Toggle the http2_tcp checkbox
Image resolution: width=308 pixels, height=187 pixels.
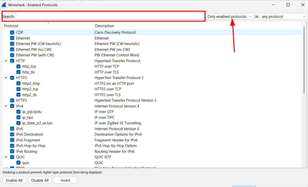(18, 89)
